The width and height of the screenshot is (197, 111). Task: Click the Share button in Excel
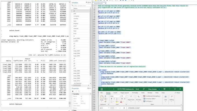(177, 93)
